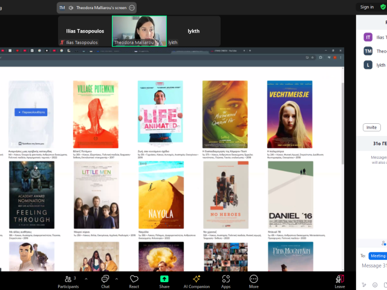Screen dimensions: 387x290
Task: Start sharing with the green Share icon
Action: (x=164, y=279)
